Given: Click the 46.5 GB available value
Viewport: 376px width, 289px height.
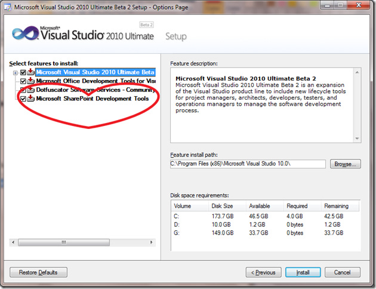Looking at the screenshot, I should tap(258, 216).
